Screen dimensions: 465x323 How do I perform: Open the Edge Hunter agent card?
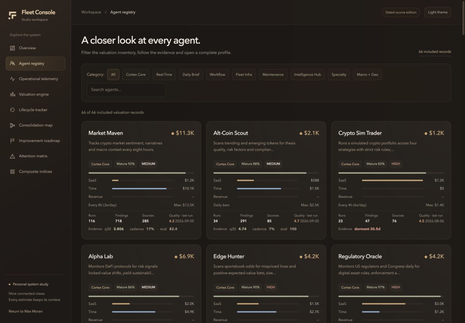[x=266, y=284]
